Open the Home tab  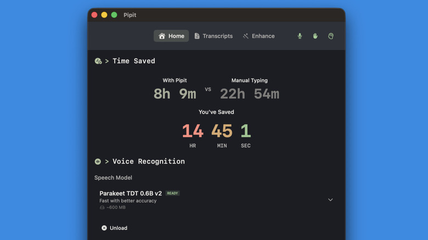tap(171, 36)
